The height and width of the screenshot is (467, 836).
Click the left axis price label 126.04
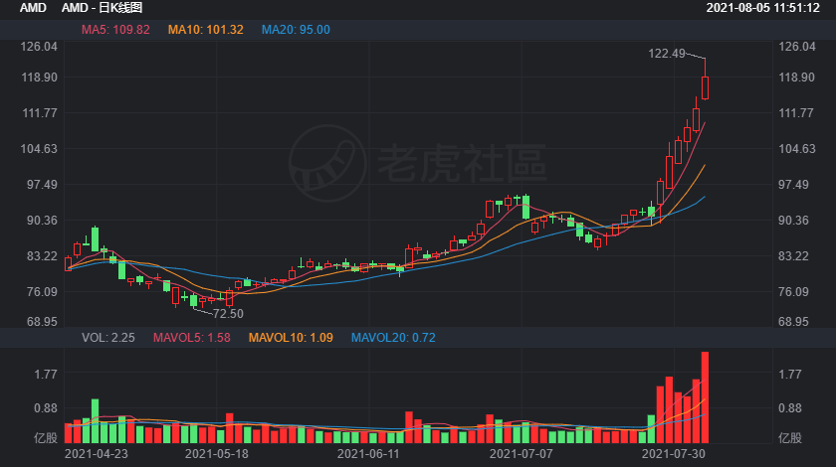39,47
